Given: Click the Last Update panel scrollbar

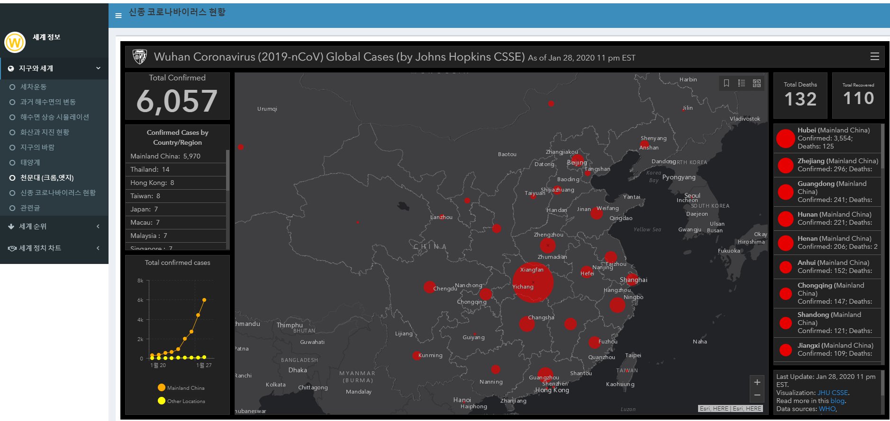Looking at the screenshot, I should [883, 383].
